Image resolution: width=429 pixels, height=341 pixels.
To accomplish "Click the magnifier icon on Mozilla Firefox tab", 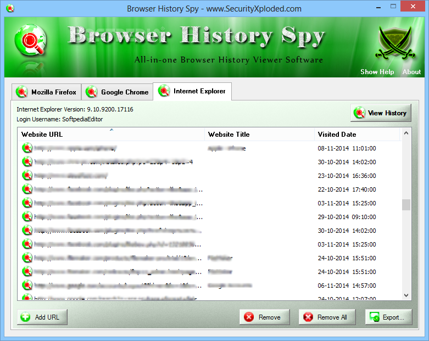I will click(21, 92).
